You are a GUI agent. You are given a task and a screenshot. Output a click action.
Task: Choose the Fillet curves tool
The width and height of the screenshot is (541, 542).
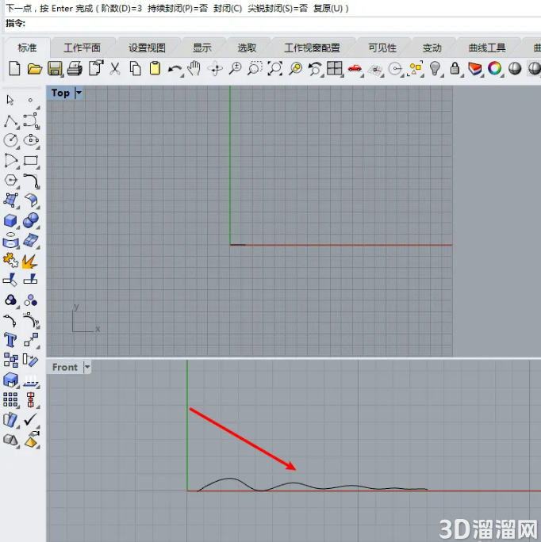31,181
